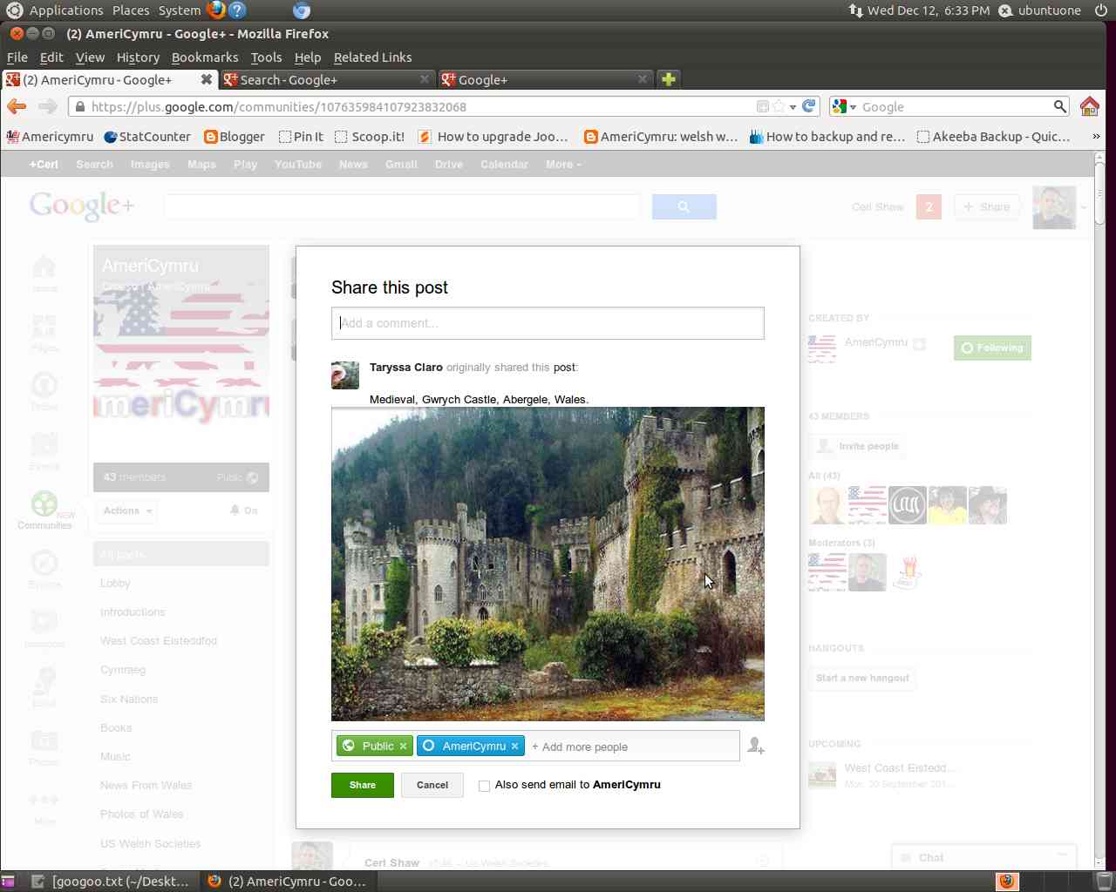Bookmark this page with the star icon
Viewport: 1116px width, 892px height.
pyautogui.click(x=779, y=106)
